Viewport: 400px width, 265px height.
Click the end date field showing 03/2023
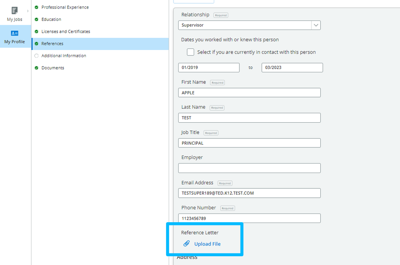click(292, 67)
